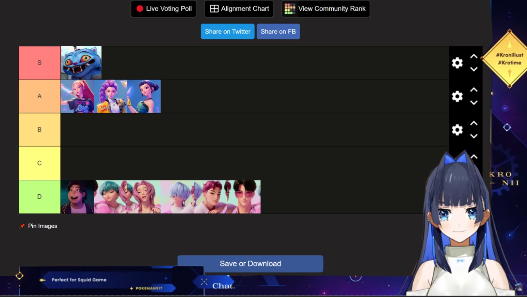Move the A tier row down
This screenshot has height=297, width=527.
click(x=474, y=103)
